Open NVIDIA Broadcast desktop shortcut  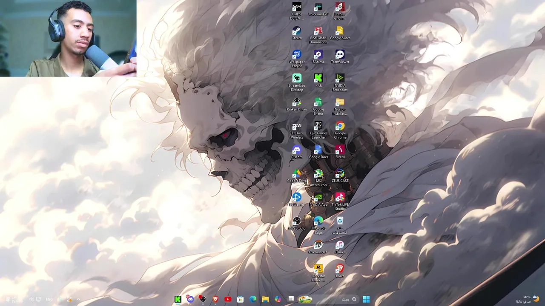[340, 83]
